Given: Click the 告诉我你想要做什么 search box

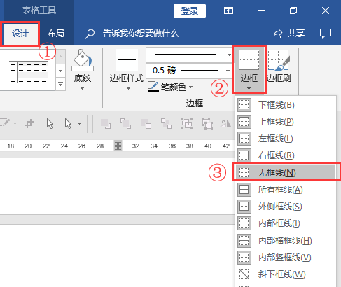Looking at the screenshot, I should [x=141, y=34].
